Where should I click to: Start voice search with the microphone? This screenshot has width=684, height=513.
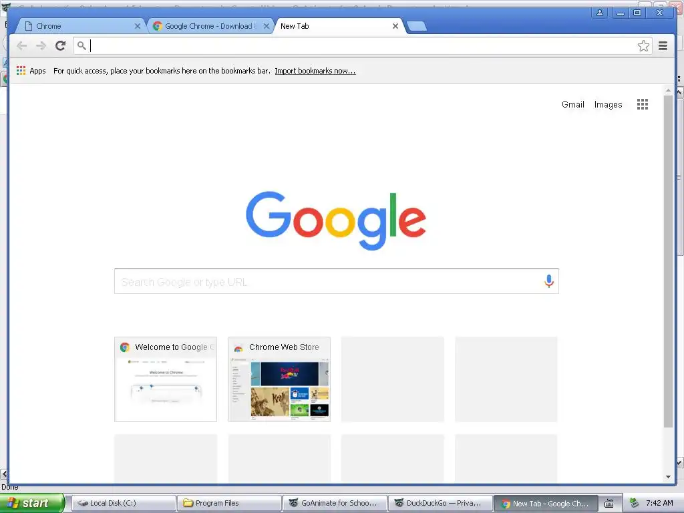549,281
